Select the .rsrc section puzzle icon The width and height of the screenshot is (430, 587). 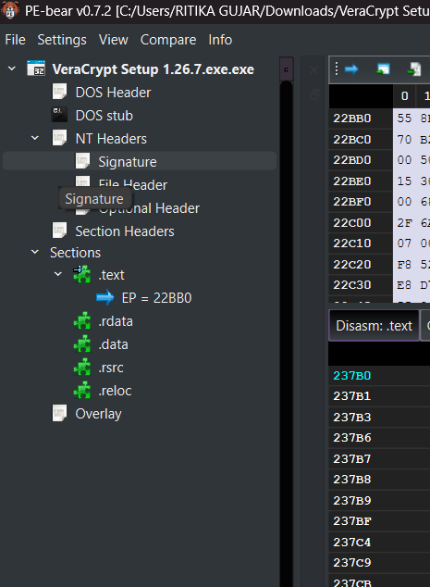pos(82,368)
